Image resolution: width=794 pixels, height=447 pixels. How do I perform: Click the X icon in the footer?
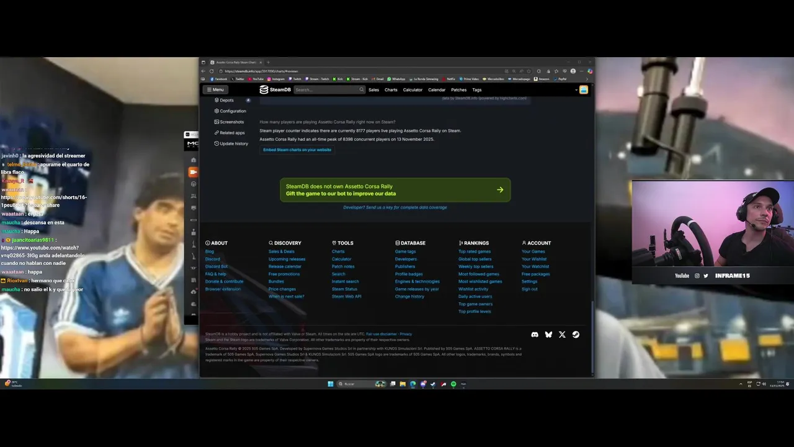point(562,335)
